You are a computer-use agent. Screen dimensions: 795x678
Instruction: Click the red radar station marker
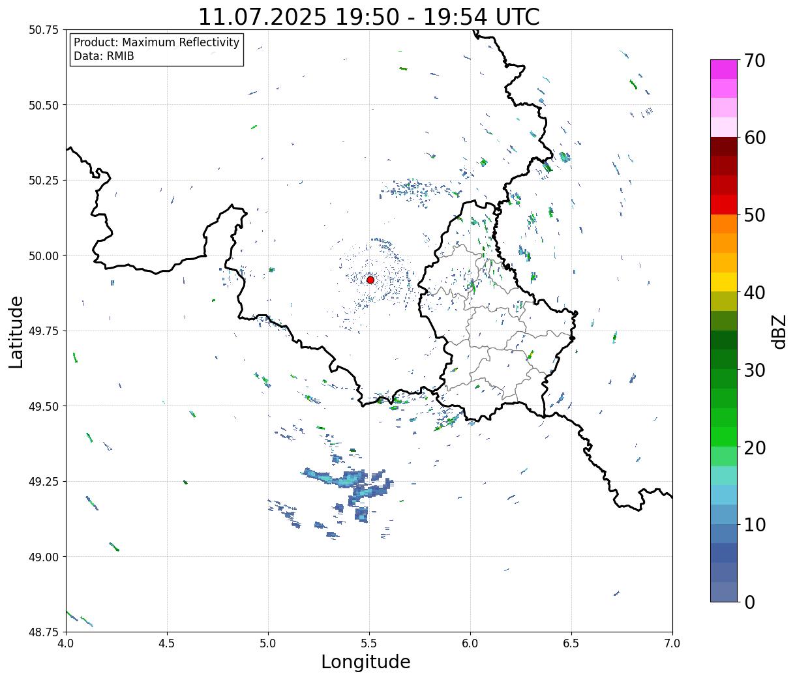coord(370,280)
